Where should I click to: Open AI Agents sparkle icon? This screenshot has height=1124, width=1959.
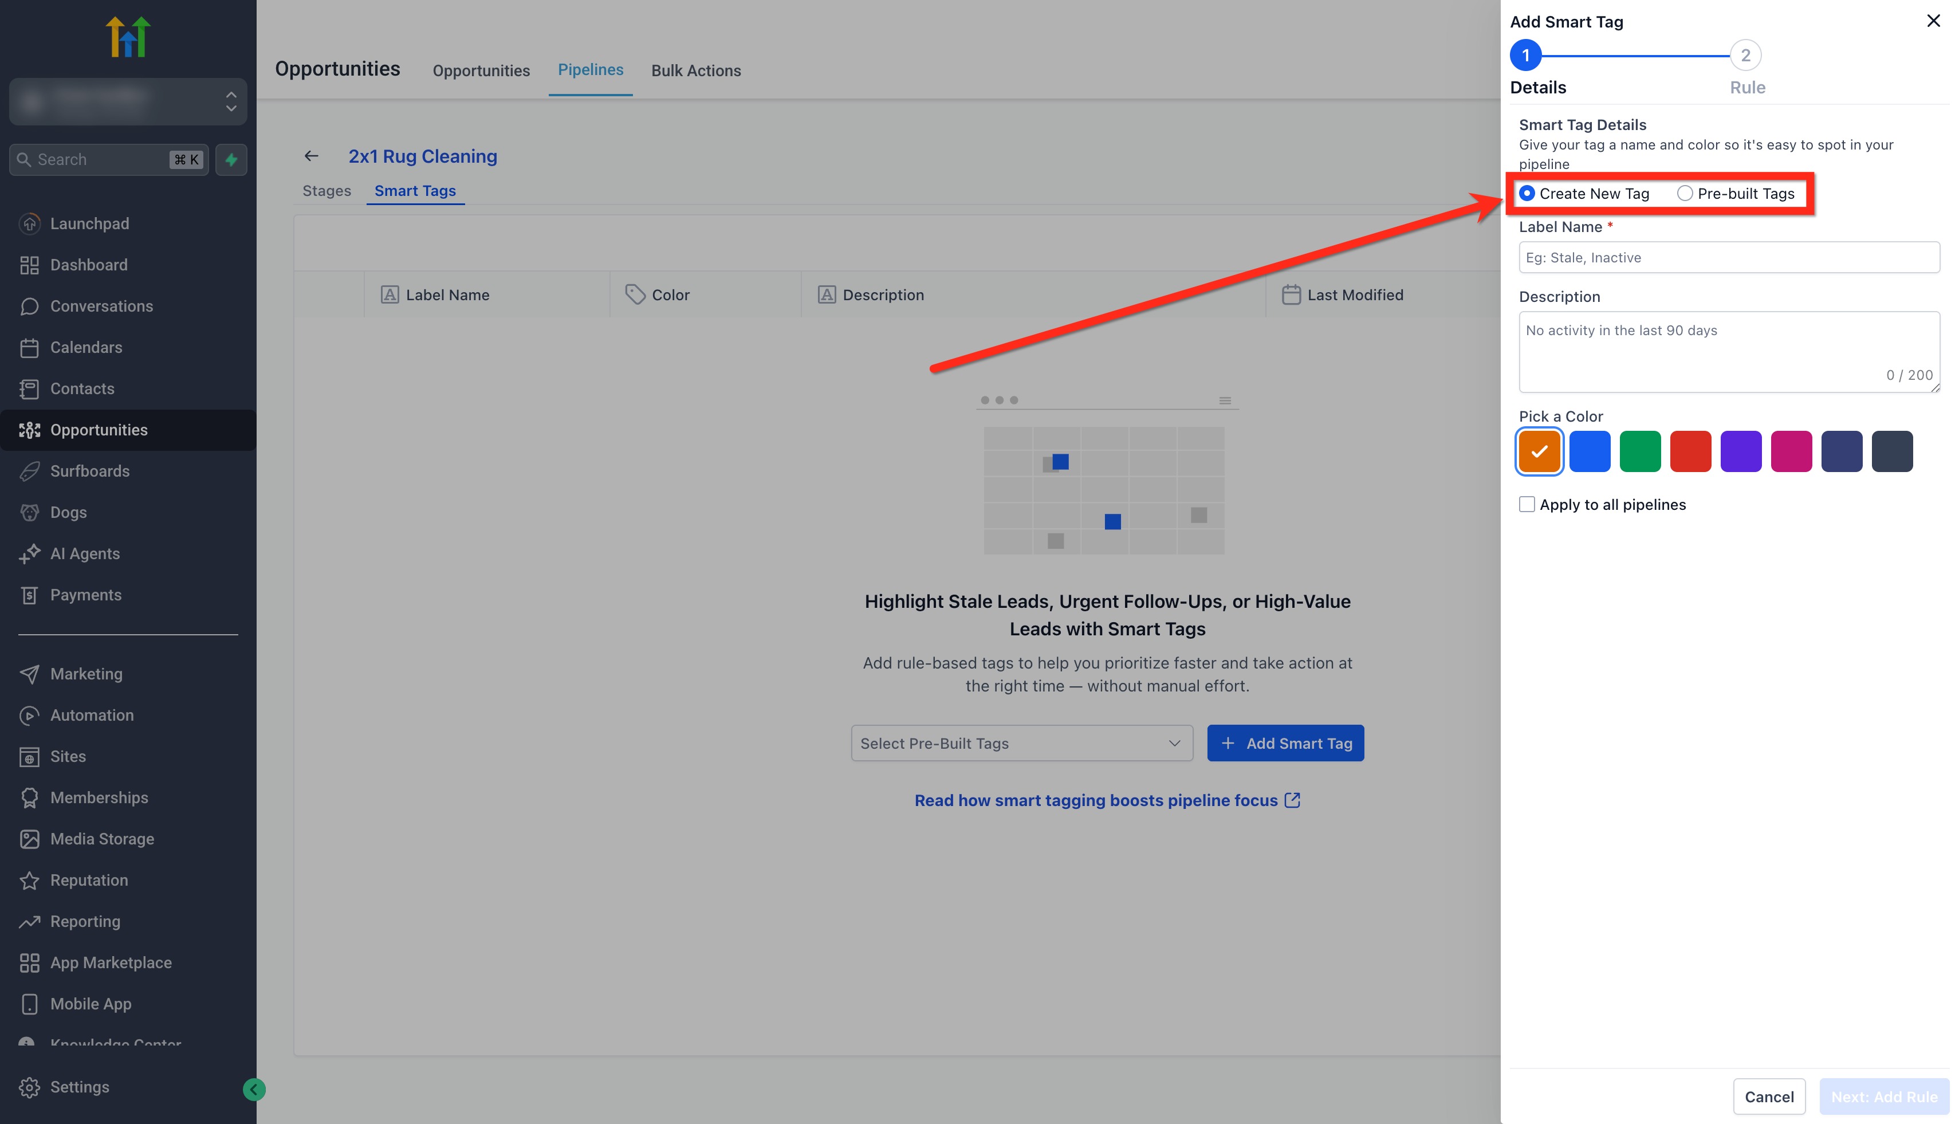(x=29, y=555)
